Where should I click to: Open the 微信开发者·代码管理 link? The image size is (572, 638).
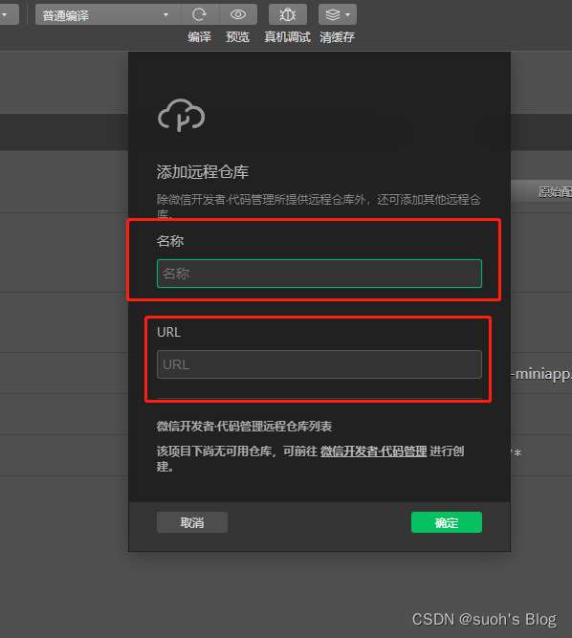click(x=373, y=451)
